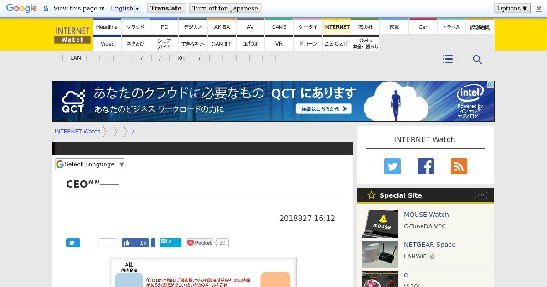Click the Hatena bookmark B! button
547x287 pixels.
(170, 243)
